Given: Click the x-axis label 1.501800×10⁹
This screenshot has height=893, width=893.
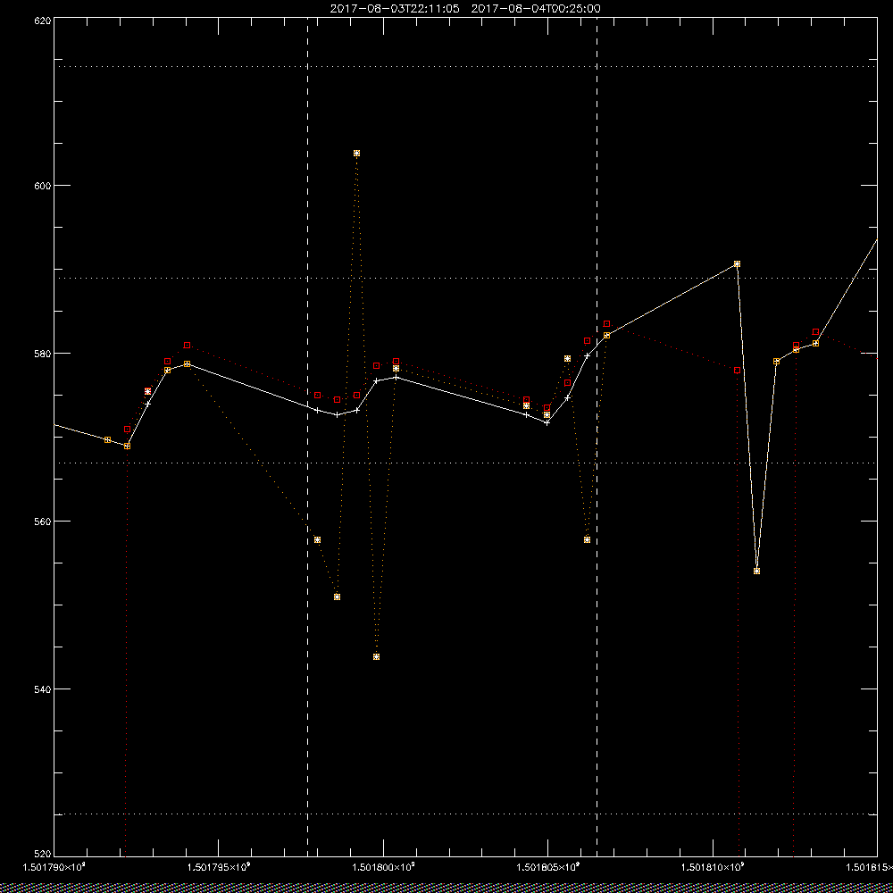Looking at the screenshot, I should (x=383, y=867).
